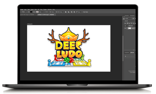Open the Shape tool mode dropdown

coord(24,12)
